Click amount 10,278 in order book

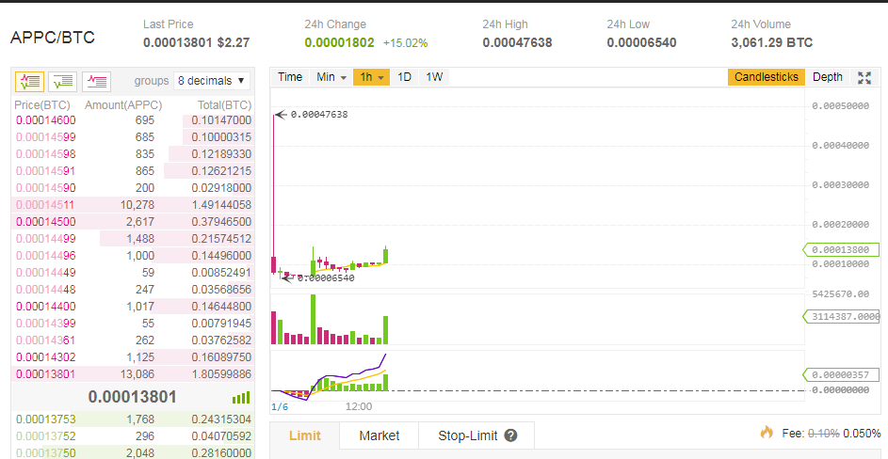[137, 205]
